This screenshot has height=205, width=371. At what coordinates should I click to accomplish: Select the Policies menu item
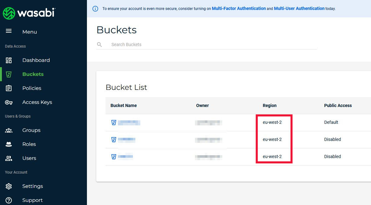point(32,88)
